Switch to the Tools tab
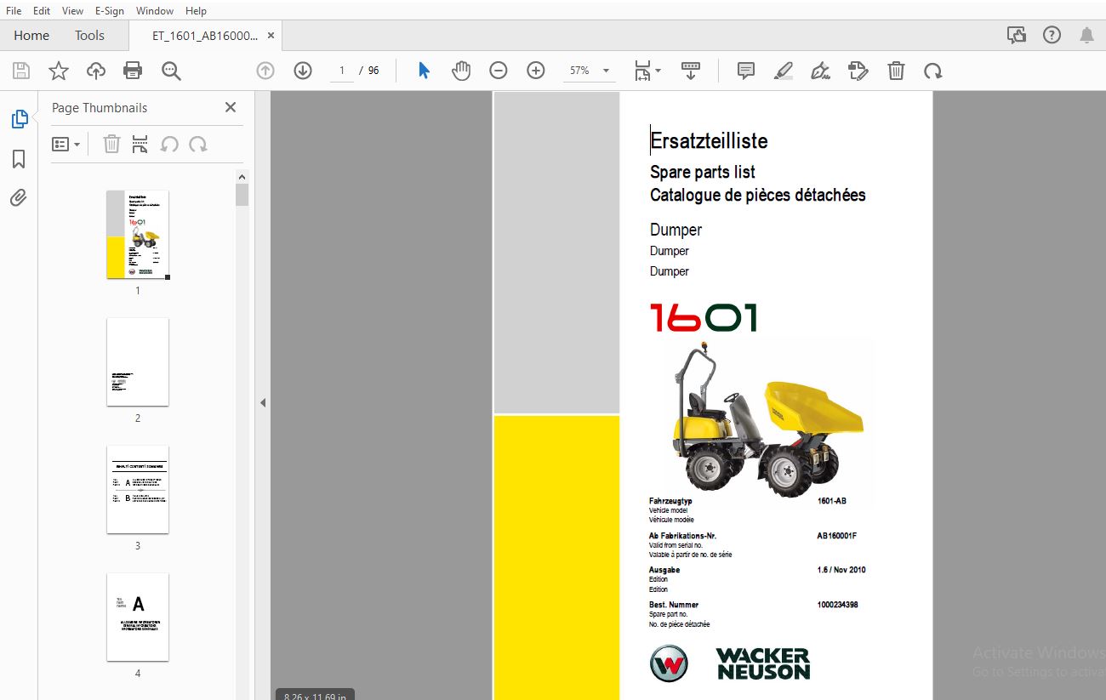This screenshot has width=1106, height=700. [89, 36]
